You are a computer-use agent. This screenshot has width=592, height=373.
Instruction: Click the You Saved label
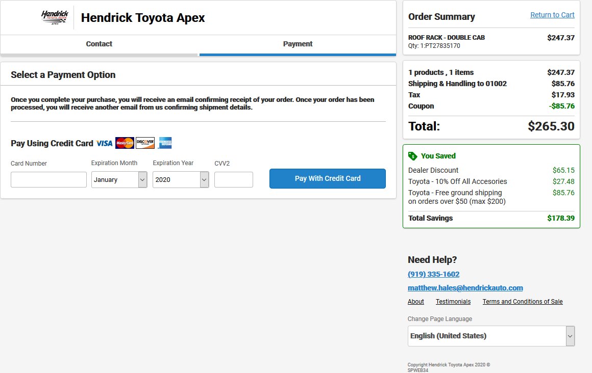[x=438, y=156]
